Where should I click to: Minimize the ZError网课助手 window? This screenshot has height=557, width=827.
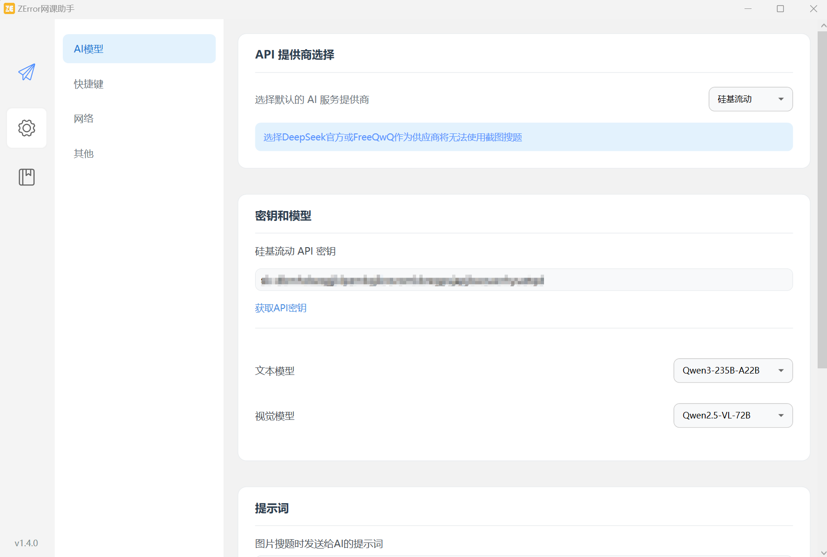pyautogui.click(x=748, y=8)
